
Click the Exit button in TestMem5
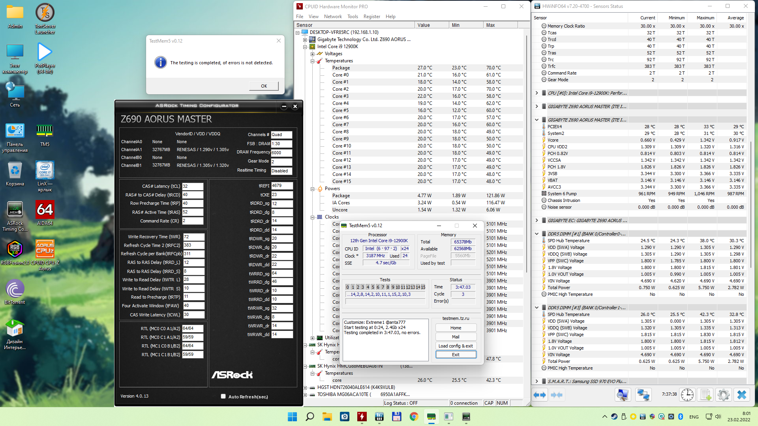coord(456,355)
